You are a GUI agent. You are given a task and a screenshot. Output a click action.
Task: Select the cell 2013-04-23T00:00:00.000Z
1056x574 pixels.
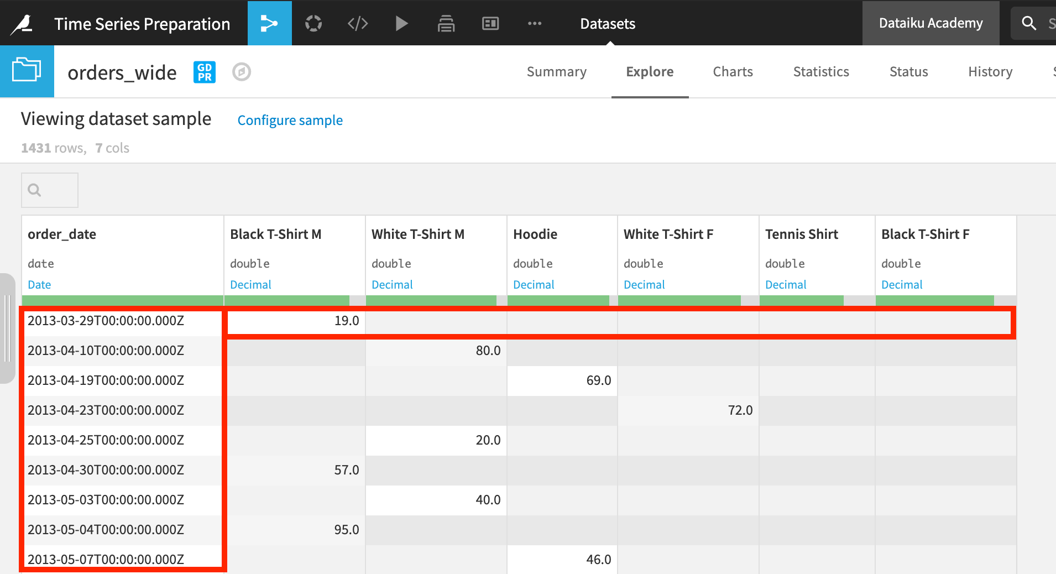(x=122, y=410)
